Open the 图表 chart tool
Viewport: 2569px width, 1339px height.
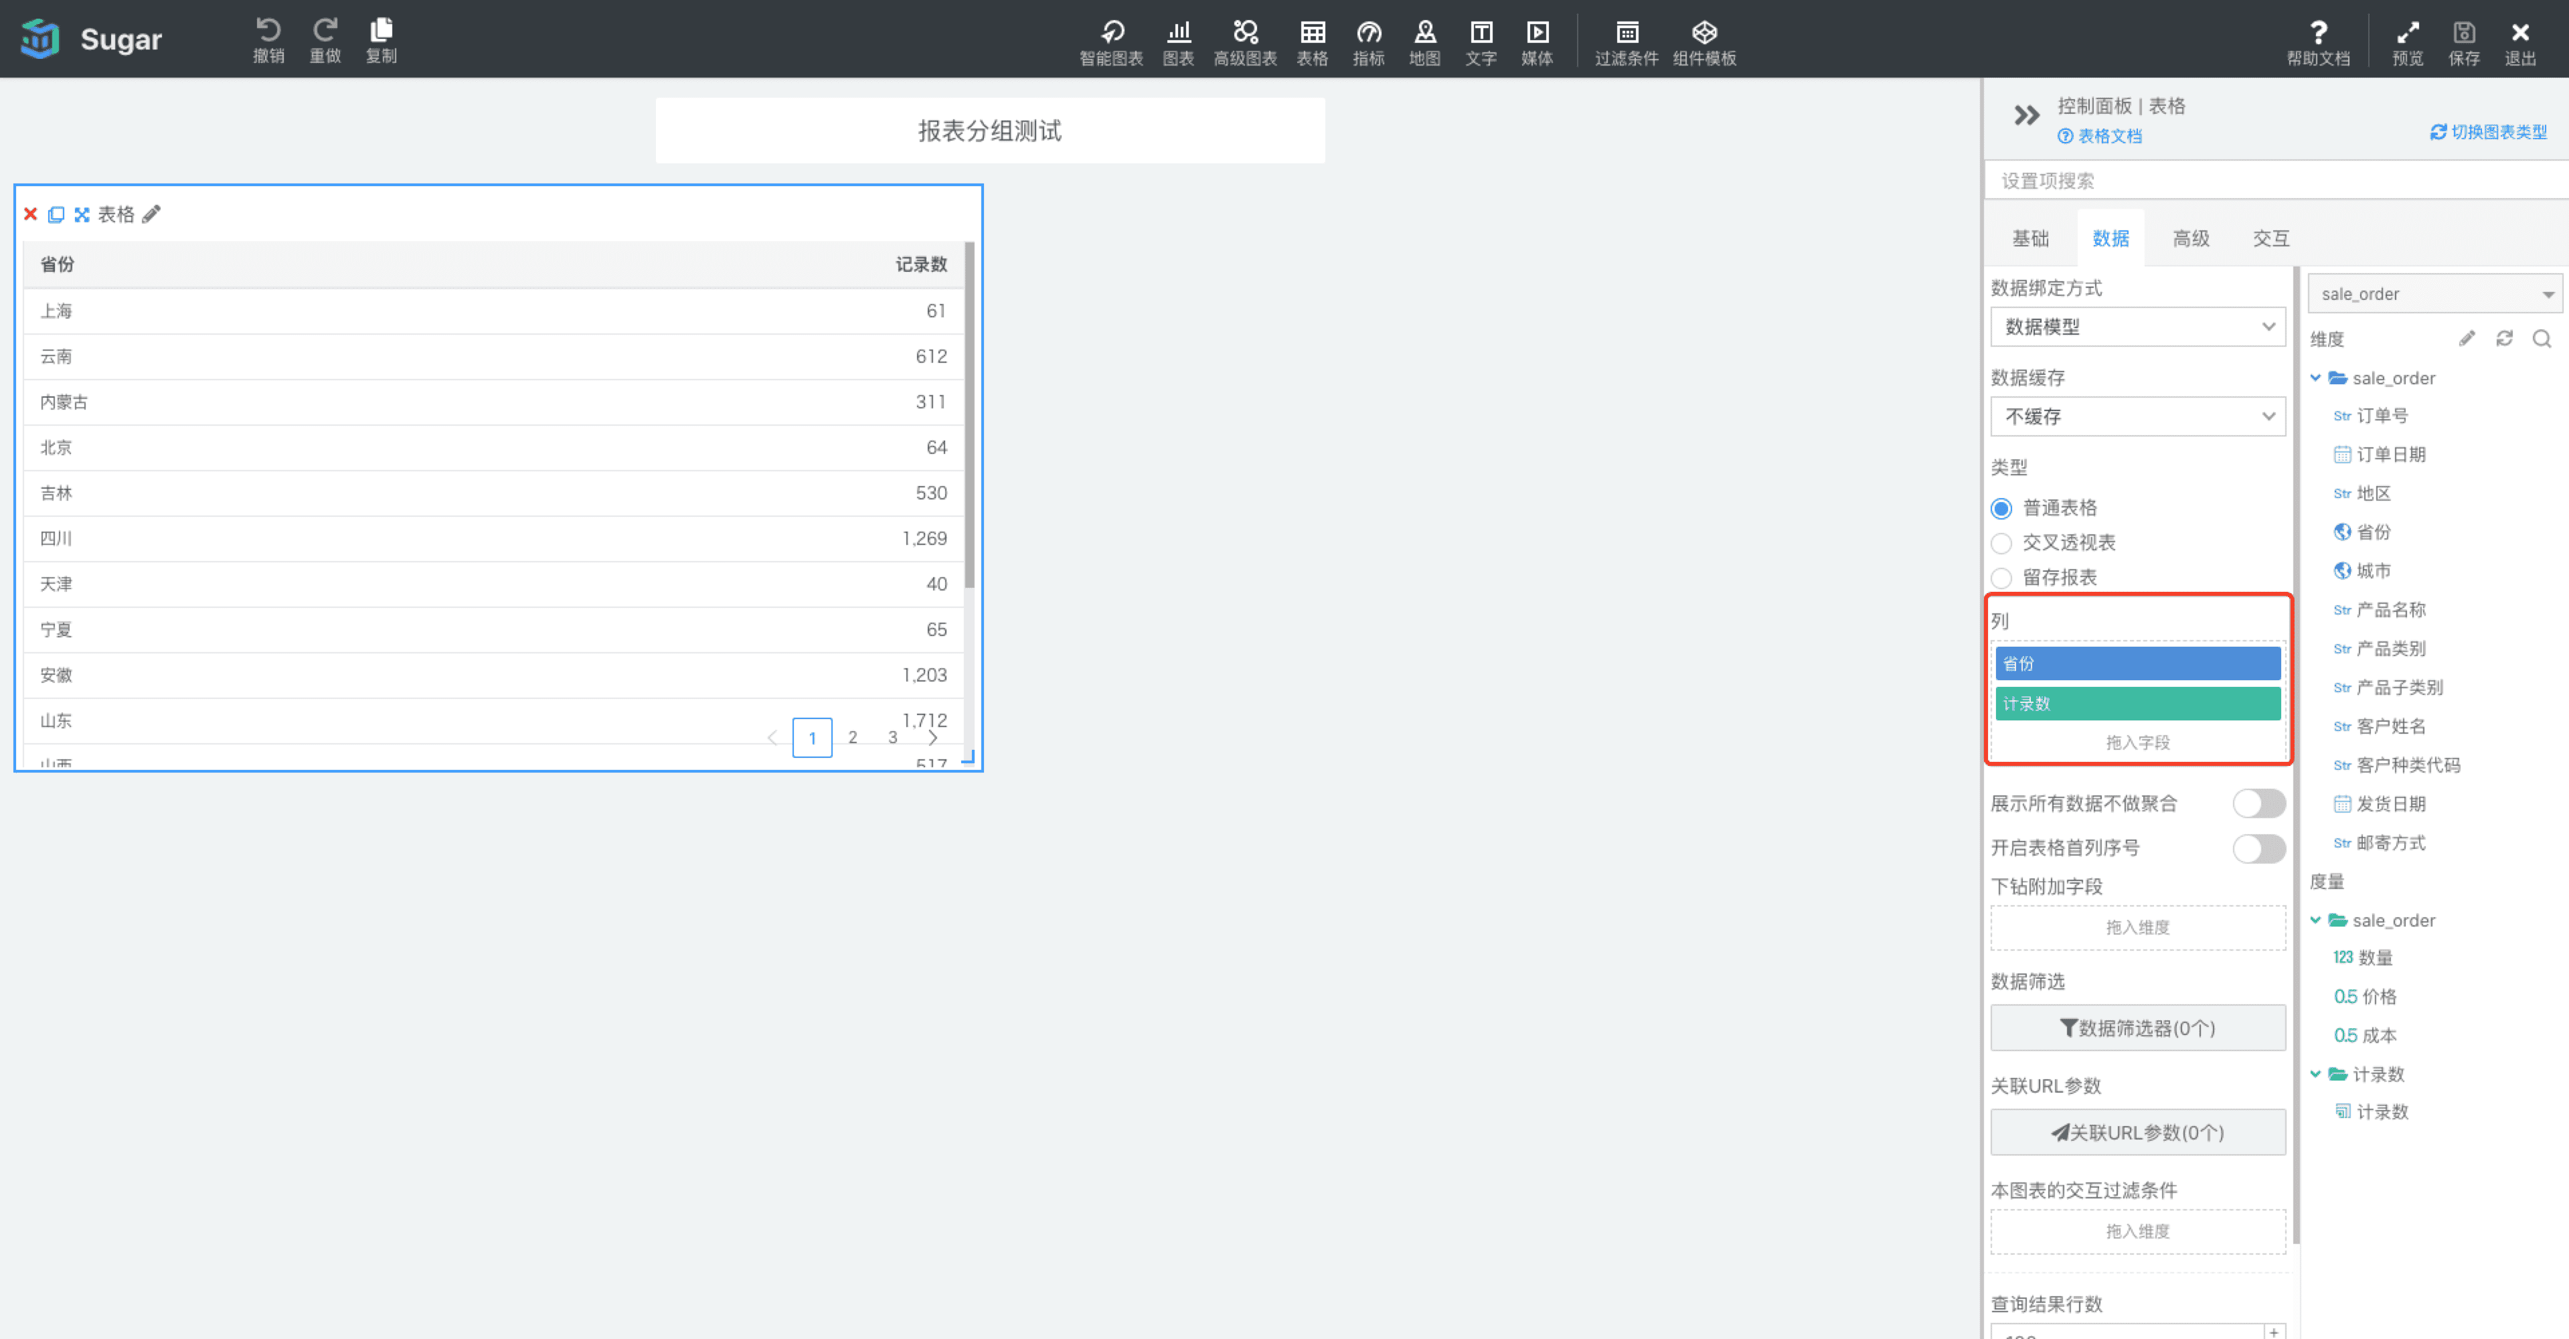[1178, 43]
